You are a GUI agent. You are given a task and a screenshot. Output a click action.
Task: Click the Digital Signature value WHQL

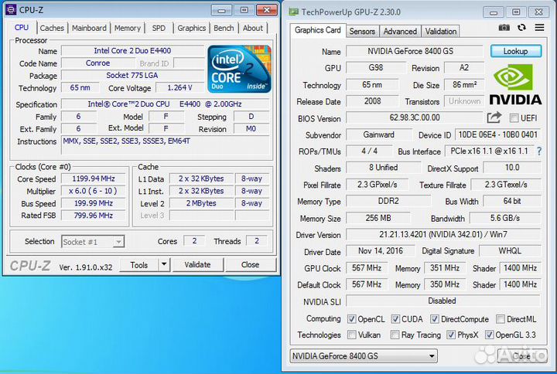510,251
